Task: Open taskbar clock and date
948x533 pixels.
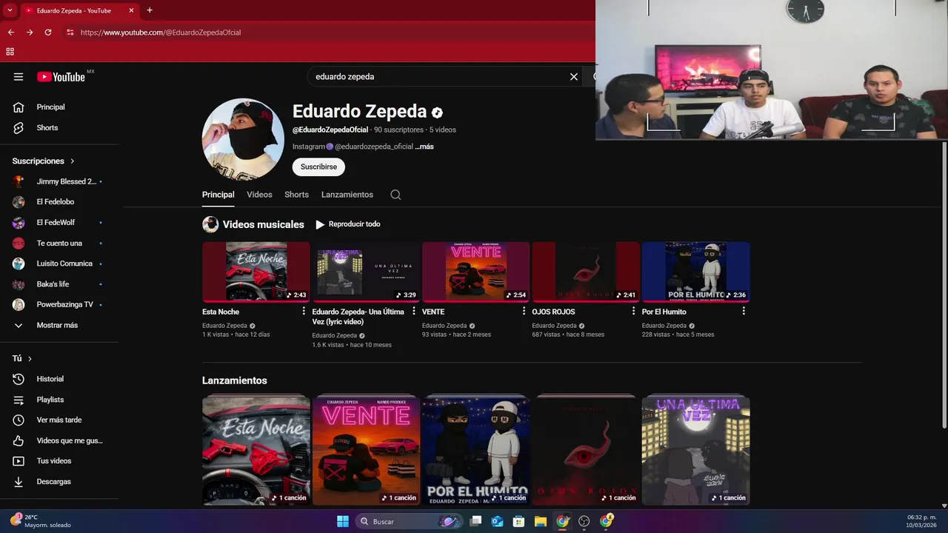Action: point(921,521)
